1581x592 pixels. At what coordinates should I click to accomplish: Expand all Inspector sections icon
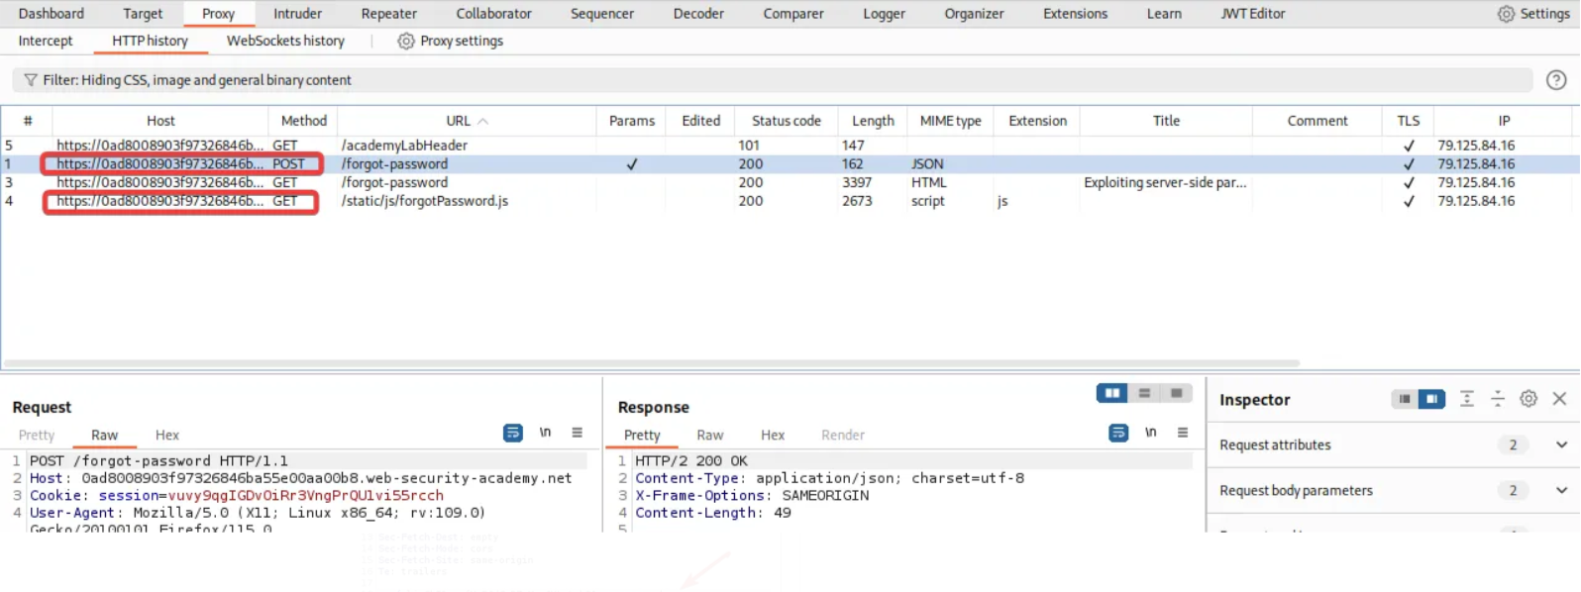[1467, 399]
